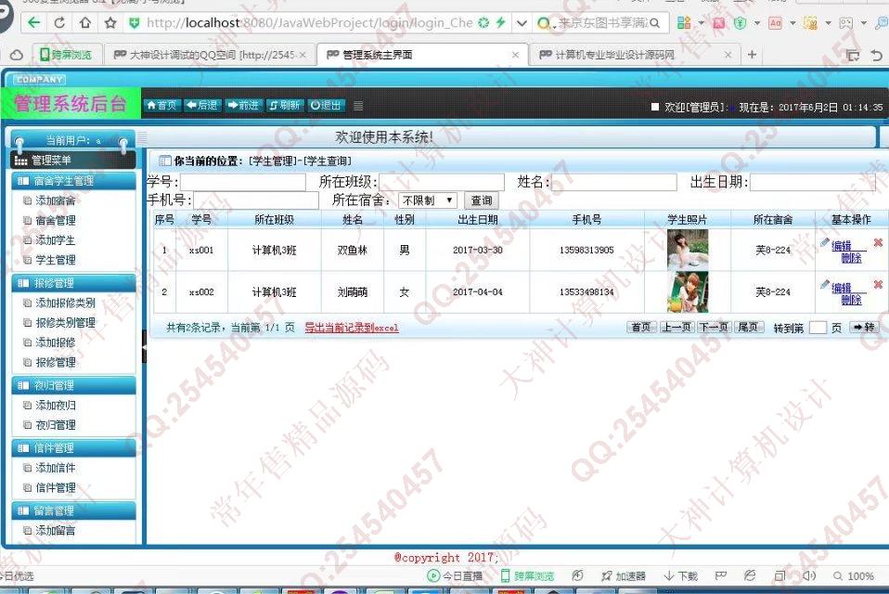Screen dimensions: 889x594
Task: Select 报修类别管理 from the sidebar
Action: (x=65, y=323)
